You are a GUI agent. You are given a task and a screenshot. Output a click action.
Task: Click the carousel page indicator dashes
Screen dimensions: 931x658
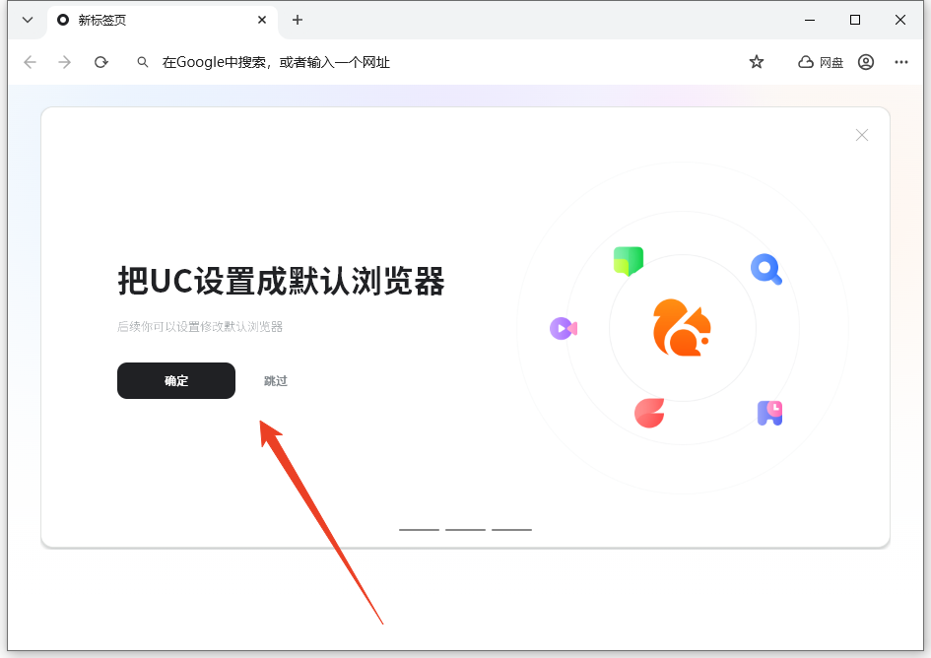click(465, 529)
